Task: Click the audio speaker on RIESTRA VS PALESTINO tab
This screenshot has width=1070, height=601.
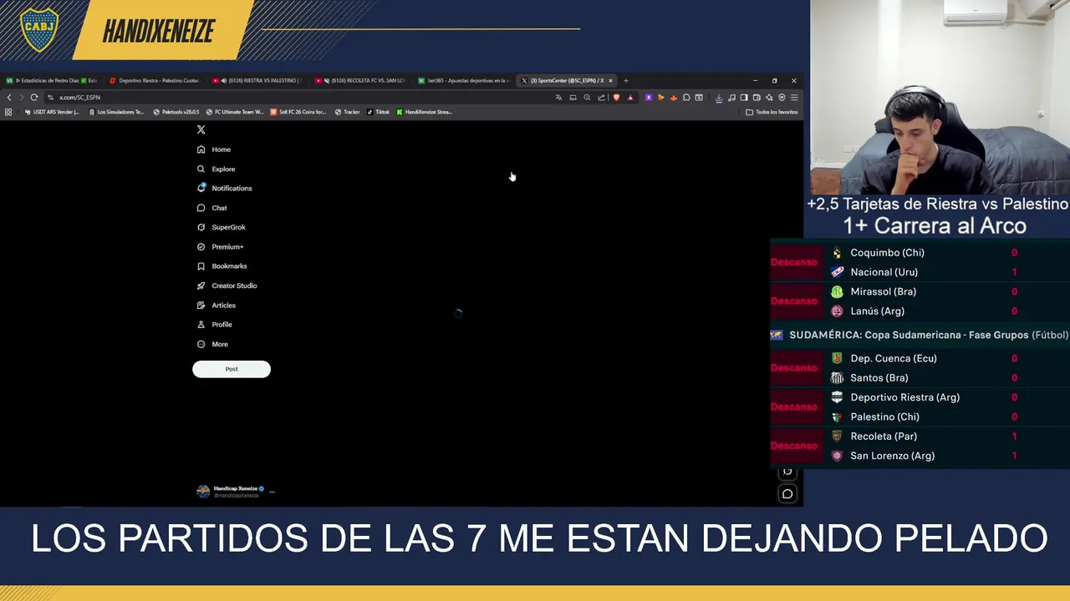Action: pos(223,81)
